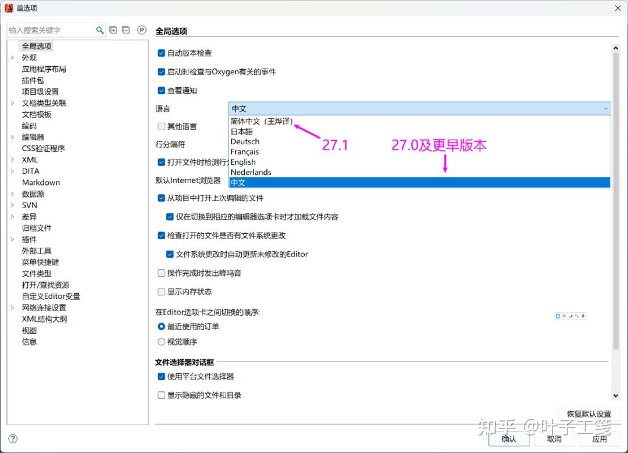
Task: Click the 语言 combo box arrow
Action: [605, 109]
